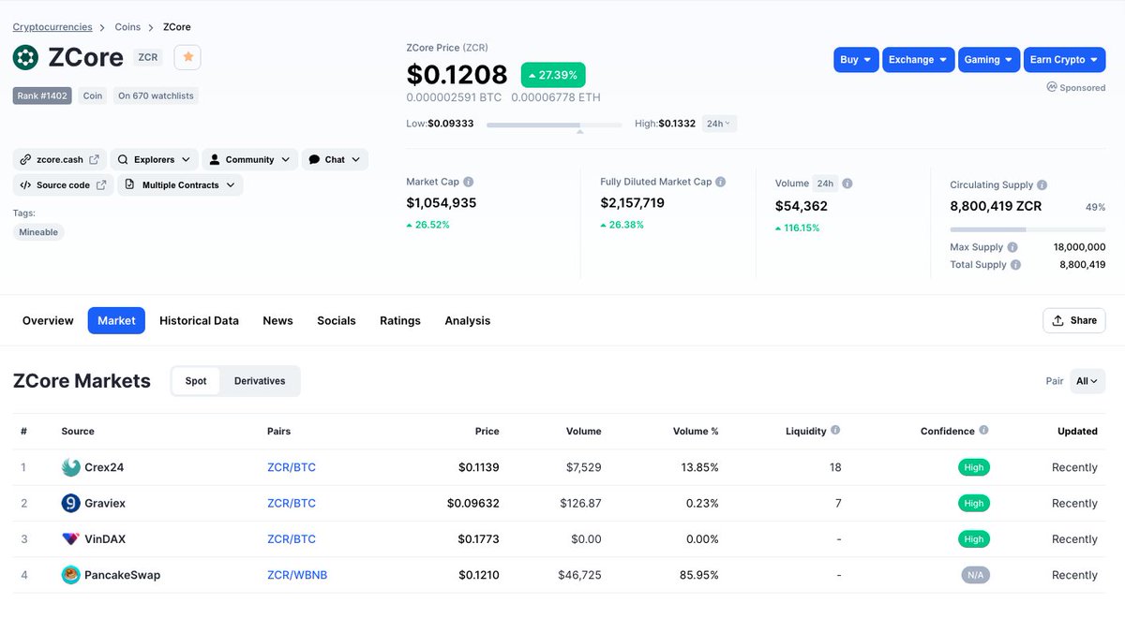Click the 27.39% price change badge

pyautogui.click(x=553, y=75)
